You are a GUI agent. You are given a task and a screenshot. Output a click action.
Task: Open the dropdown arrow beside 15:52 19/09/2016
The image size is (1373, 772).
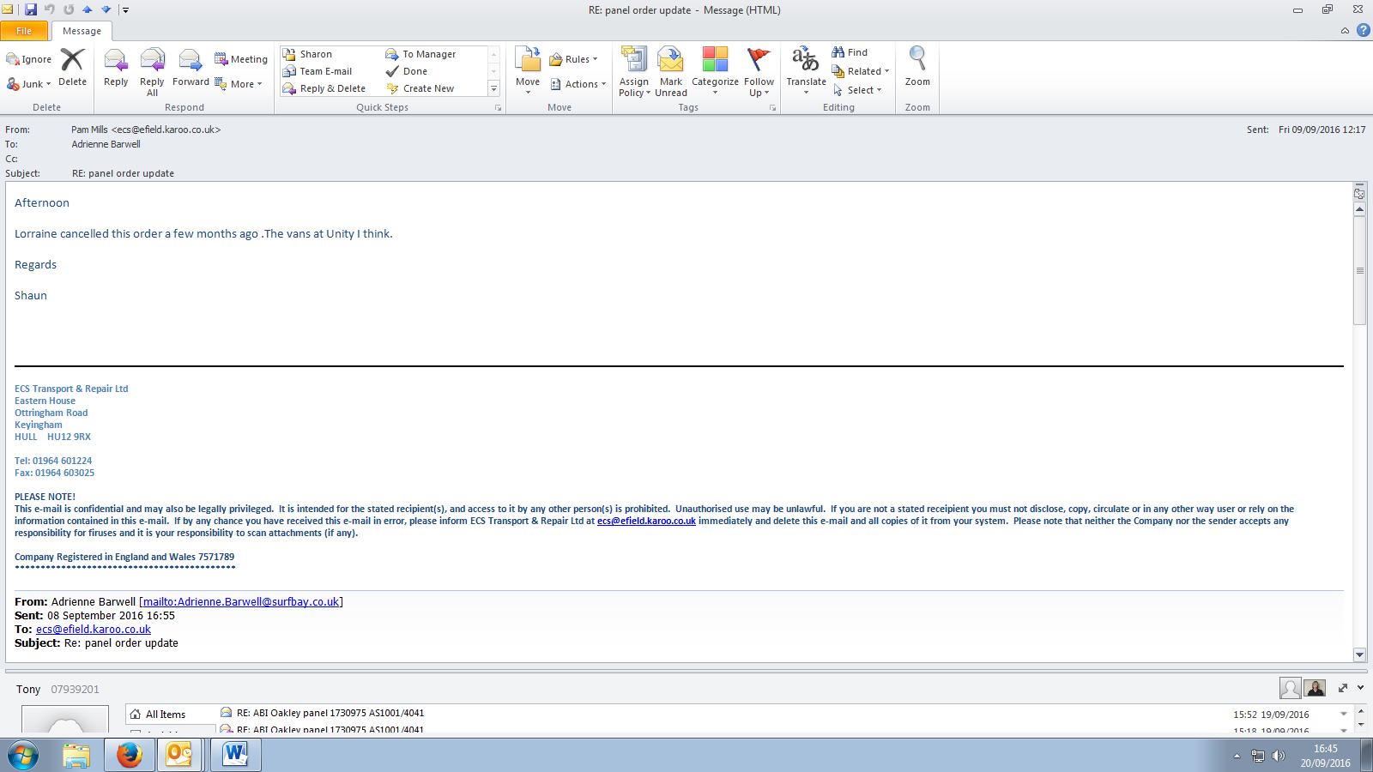tap(1344, 714)
